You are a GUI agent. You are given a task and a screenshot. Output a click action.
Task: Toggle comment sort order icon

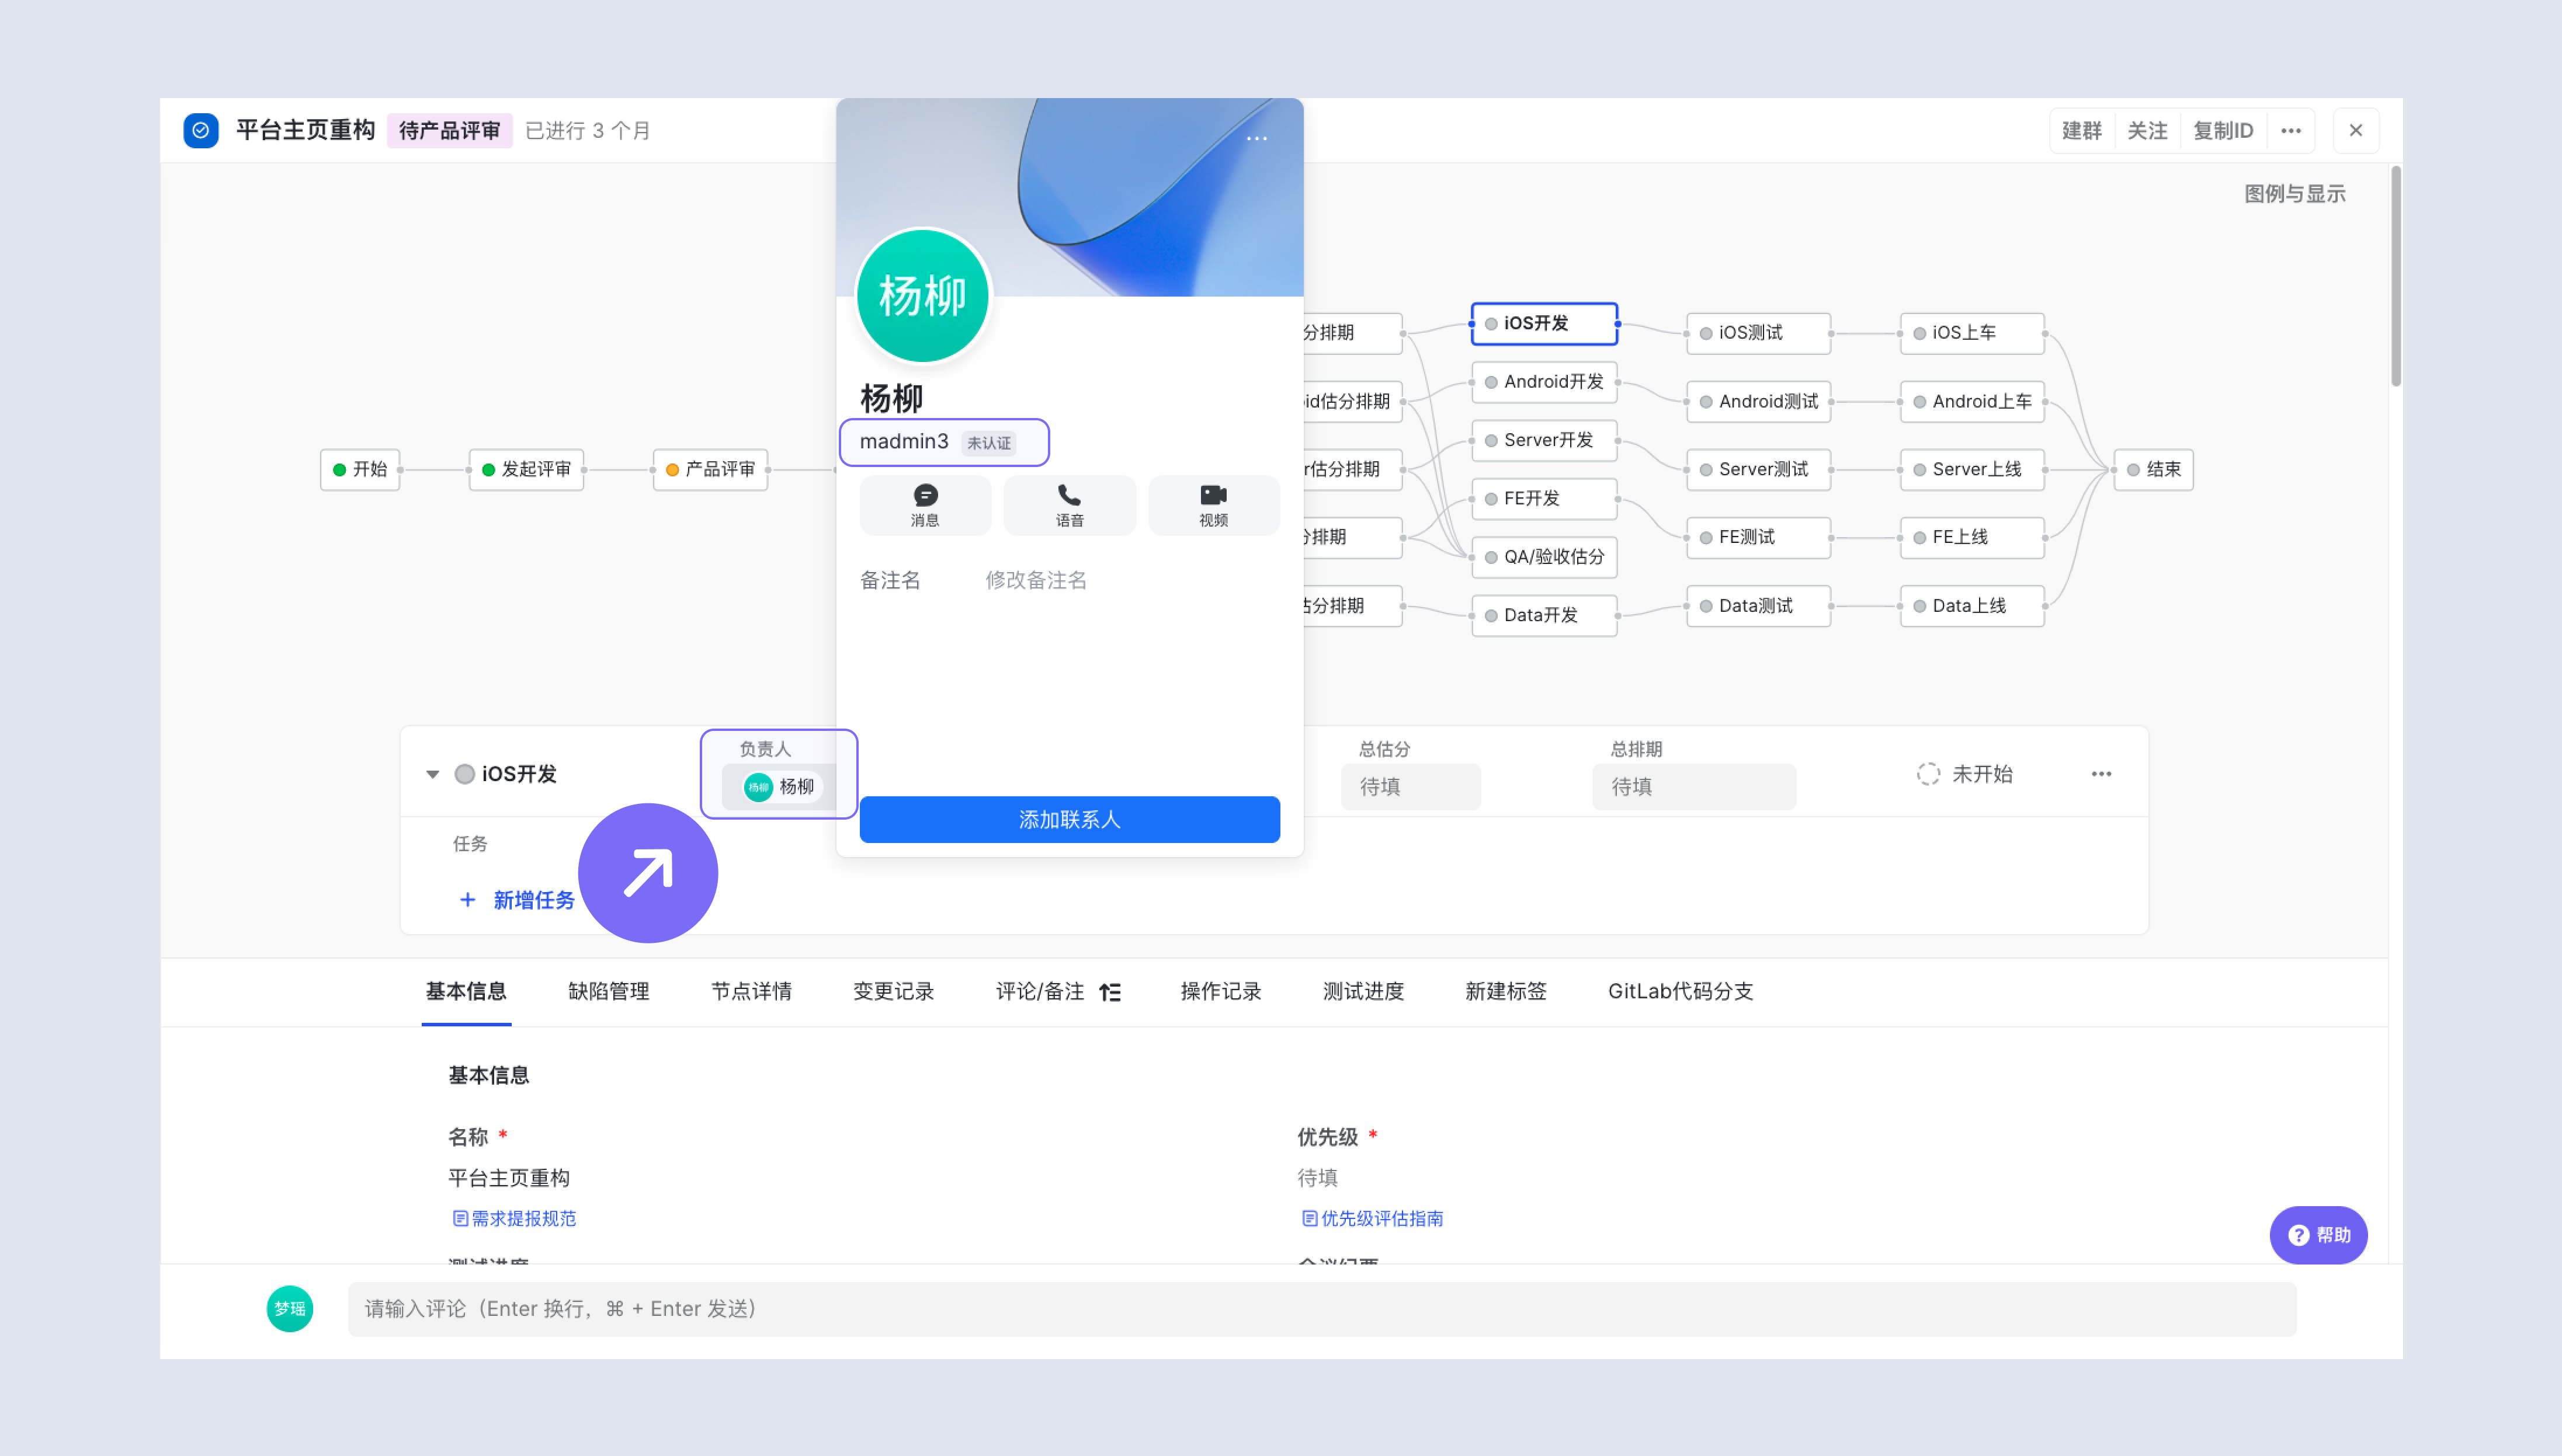tap(1110, 992)
